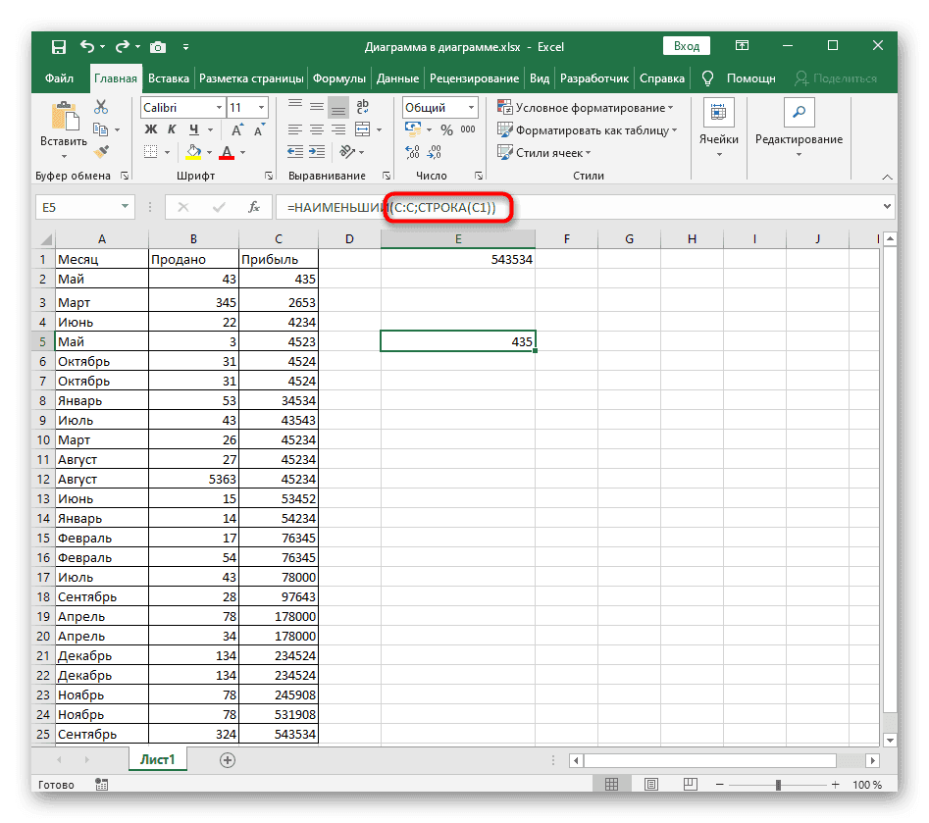Toggle Bold (Ж) formatting

tap(151, 129)
